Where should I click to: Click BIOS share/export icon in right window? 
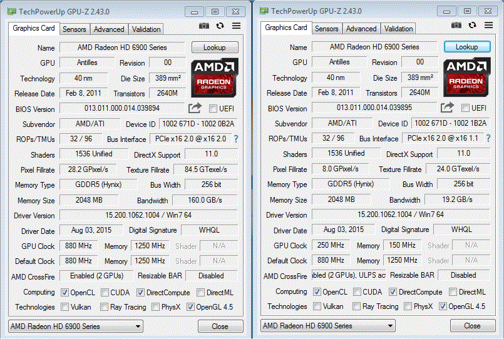point(447,108)
